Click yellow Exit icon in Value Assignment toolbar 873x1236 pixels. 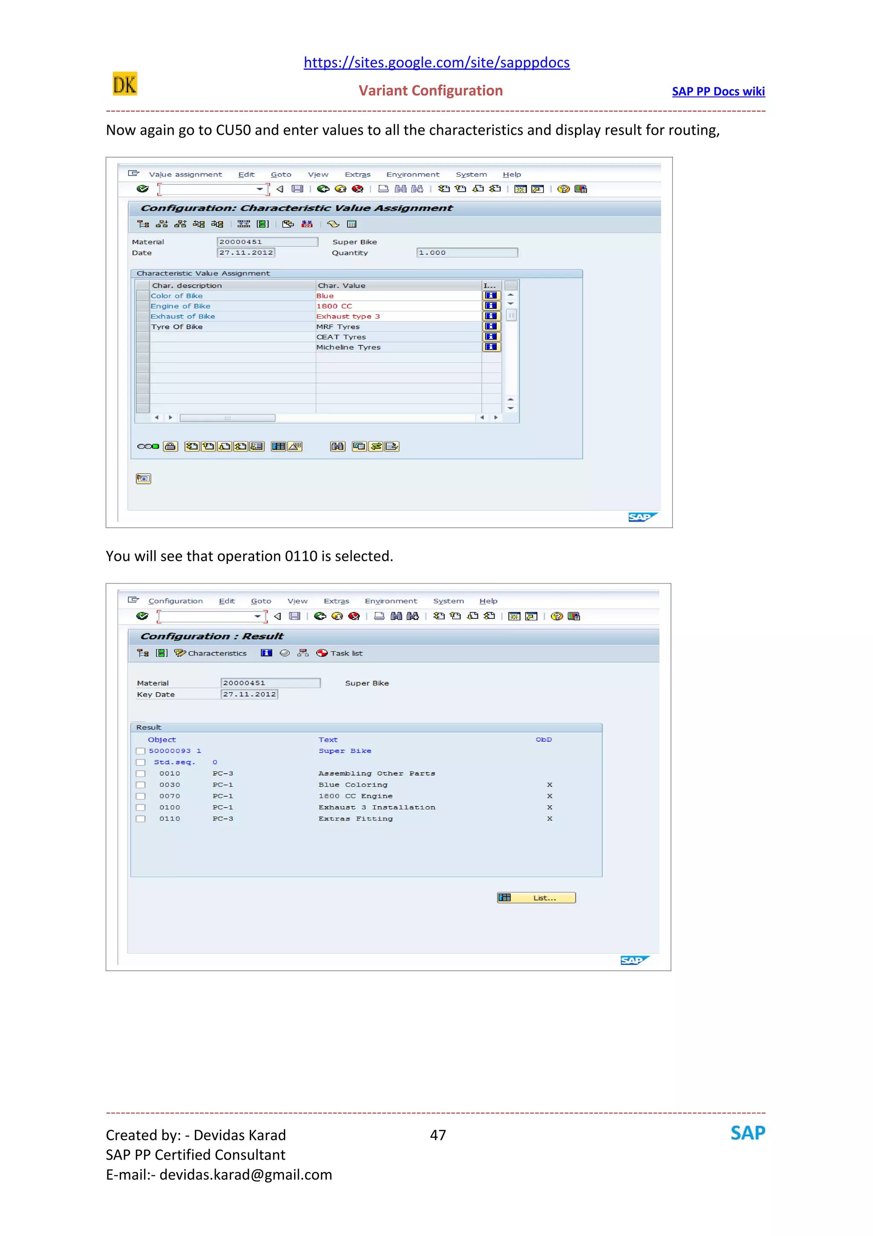pos(341,189)
